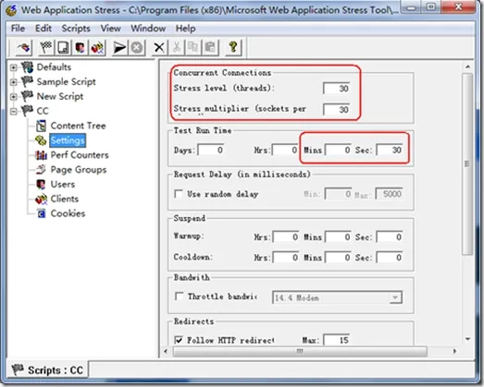Open help with the question mark icon
Image resolution: width=484 pixels, height=387 pixels.
(x=233, y=47)
